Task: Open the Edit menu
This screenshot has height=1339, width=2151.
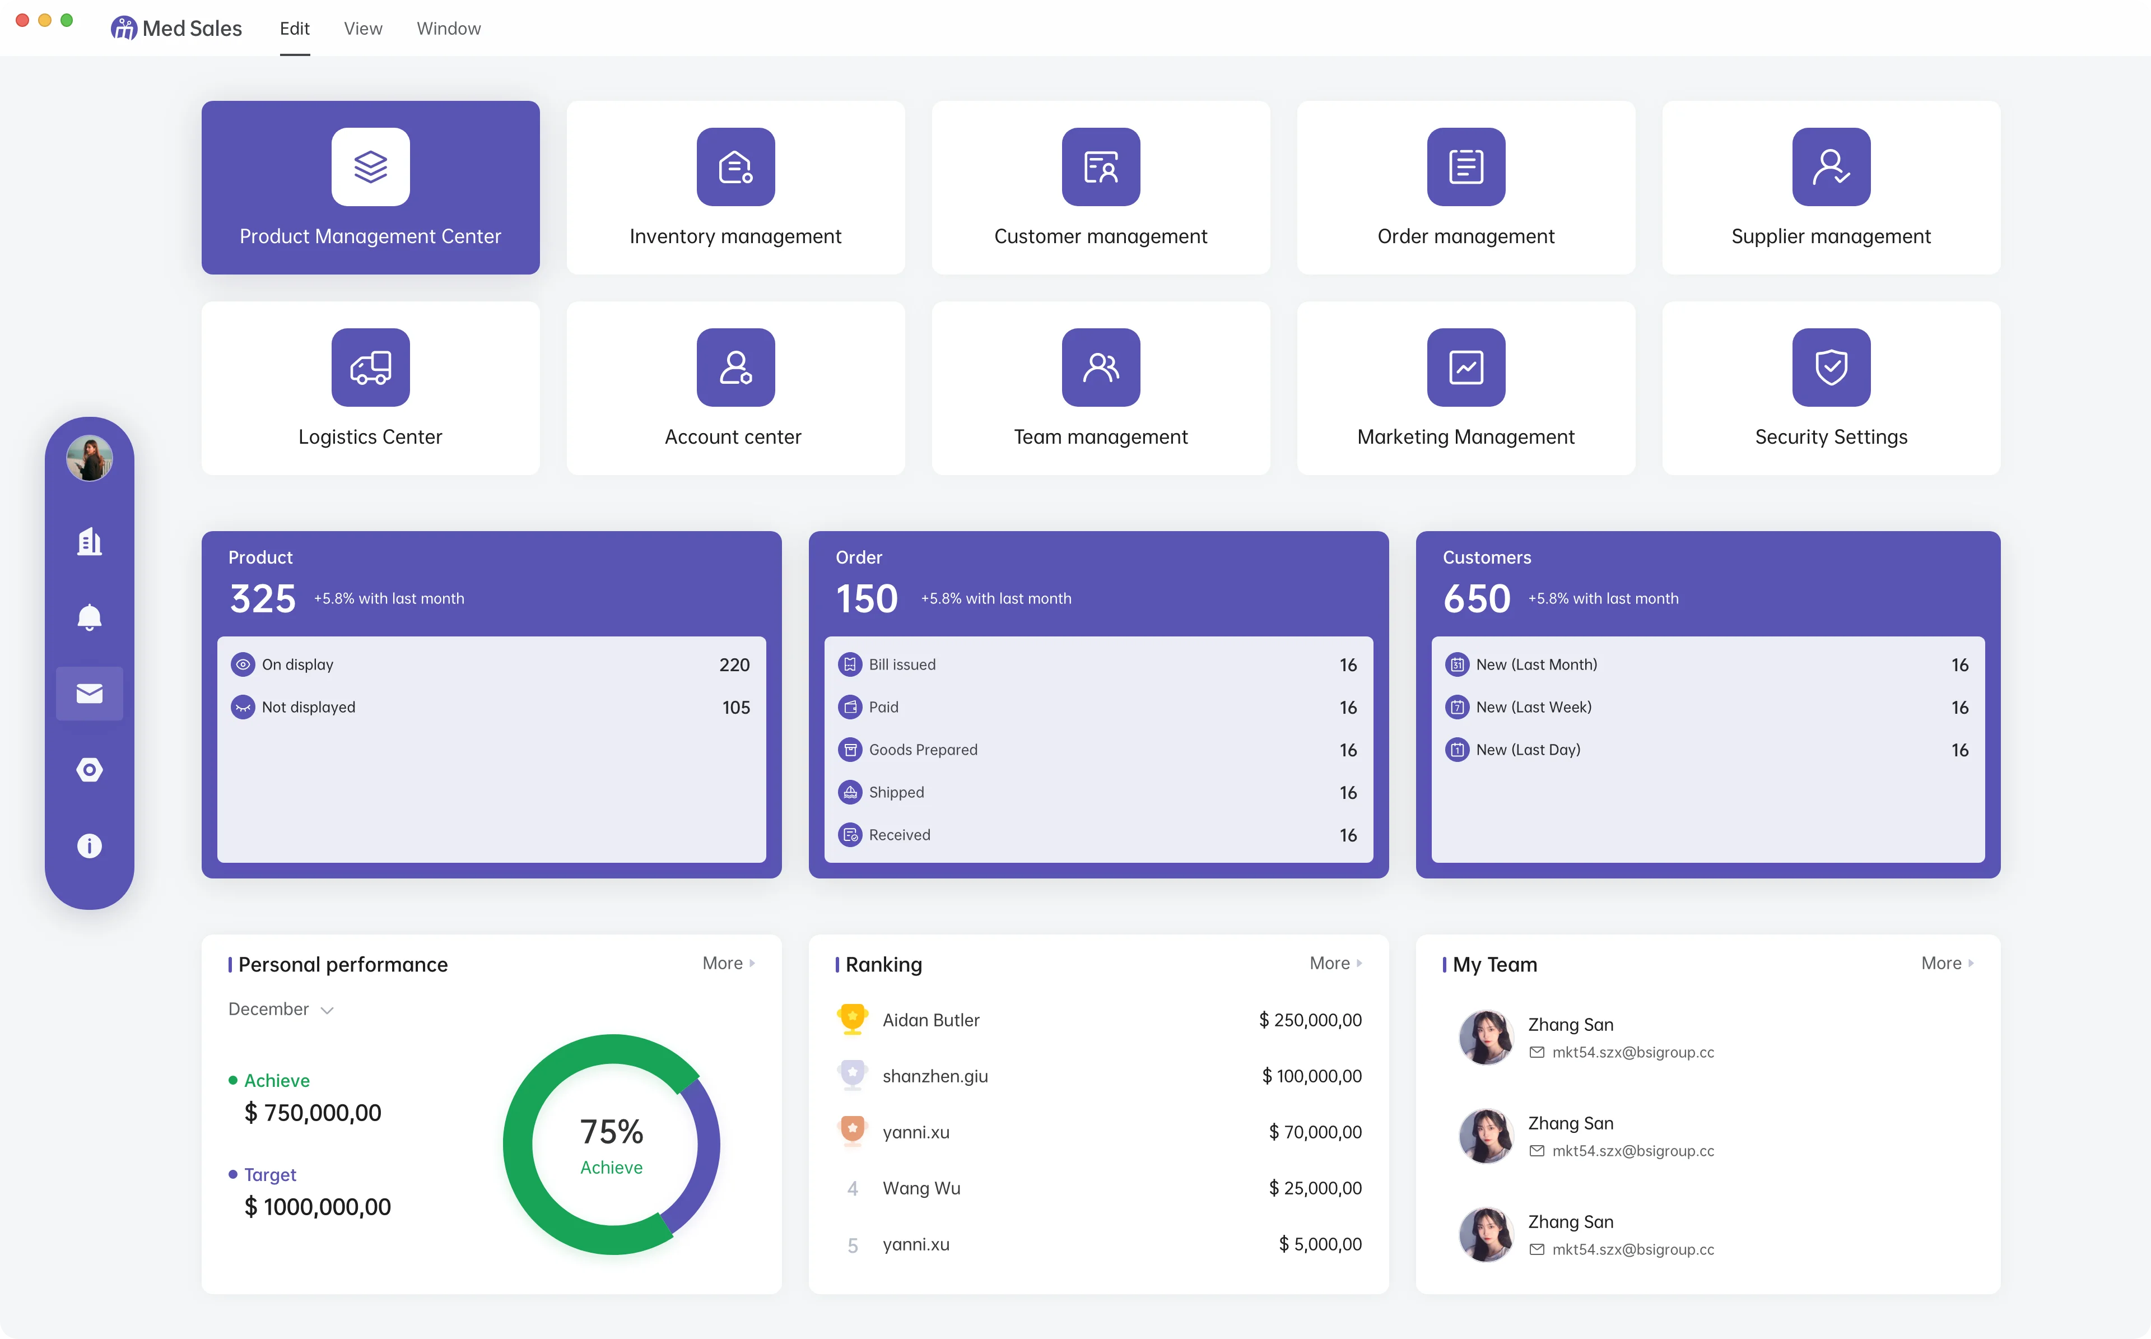Action: [295, 27]
